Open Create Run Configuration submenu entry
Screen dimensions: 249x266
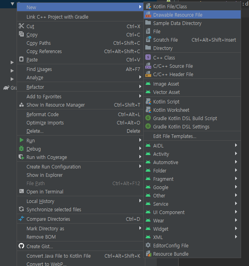(x=80, y=166)
